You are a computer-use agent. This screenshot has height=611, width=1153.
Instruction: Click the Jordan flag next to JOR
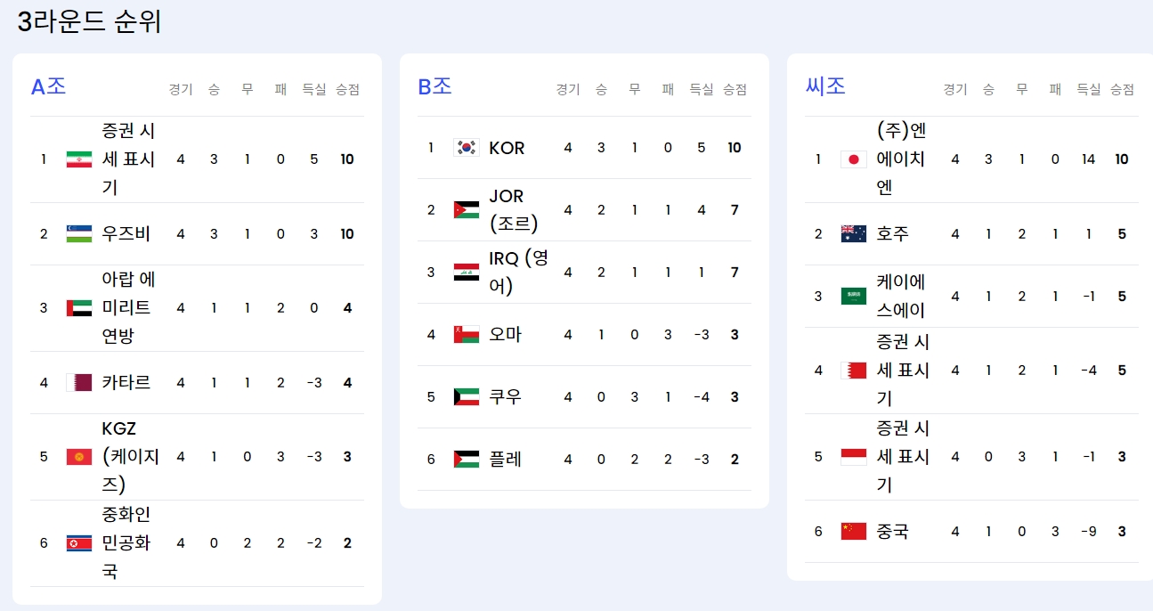(x=467, y=210)
